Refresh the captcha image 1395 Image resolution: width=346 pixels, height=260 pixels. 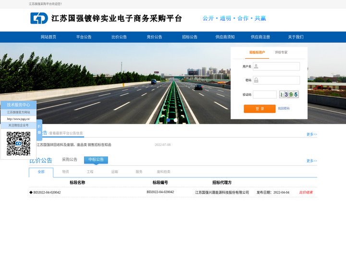pos(289,94)
